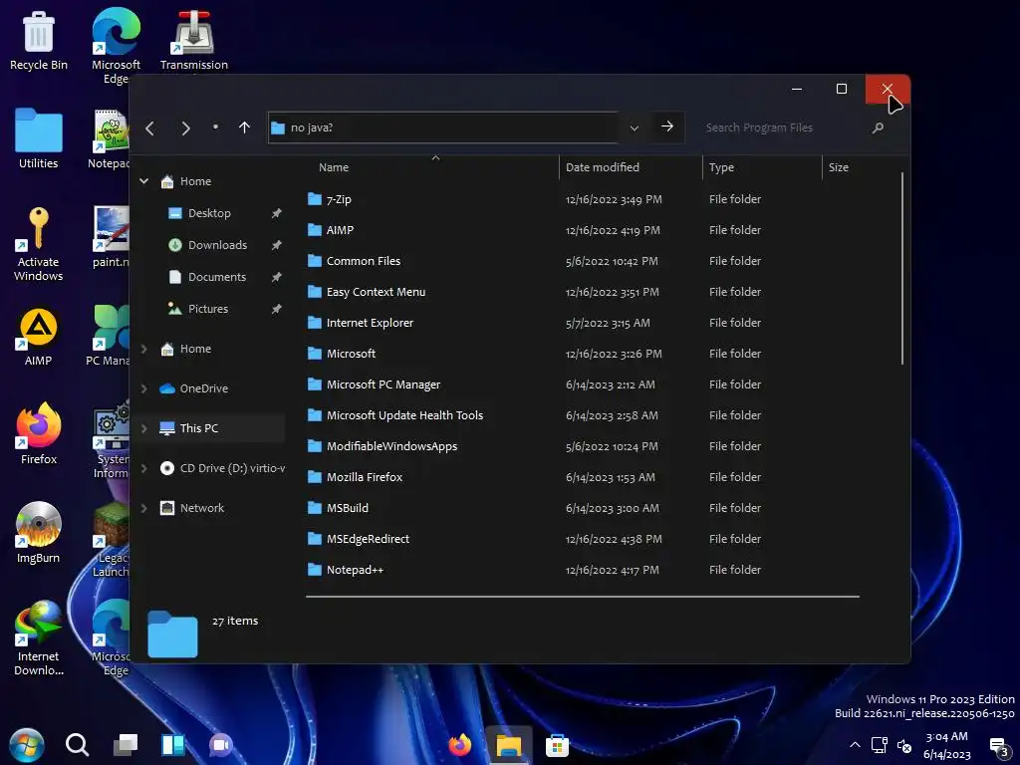Click the pin icon next to Desktop
The image size is (1020, 765).
277,213
